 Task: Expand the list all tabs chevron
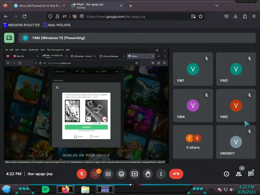coord(217,6)
